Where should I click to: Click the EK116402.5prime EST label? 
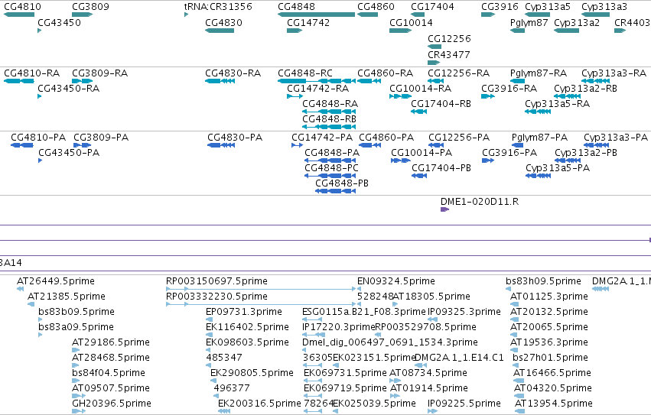(x=247, y=327)
